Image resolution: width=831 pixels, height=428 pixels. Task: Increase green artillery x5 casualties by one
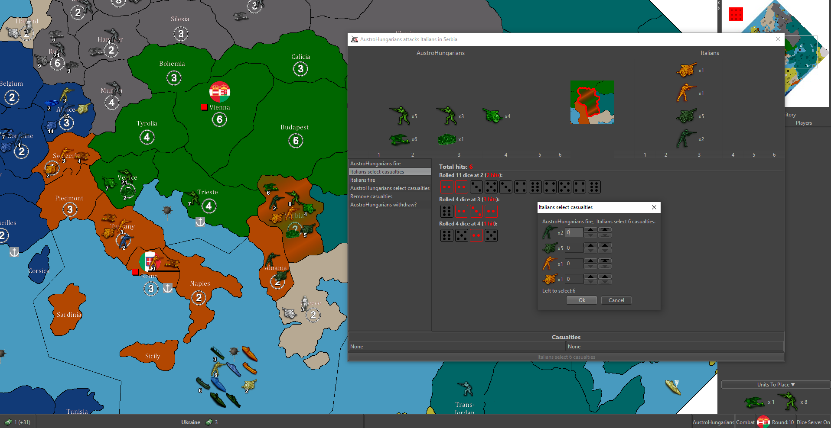point(590,245)
